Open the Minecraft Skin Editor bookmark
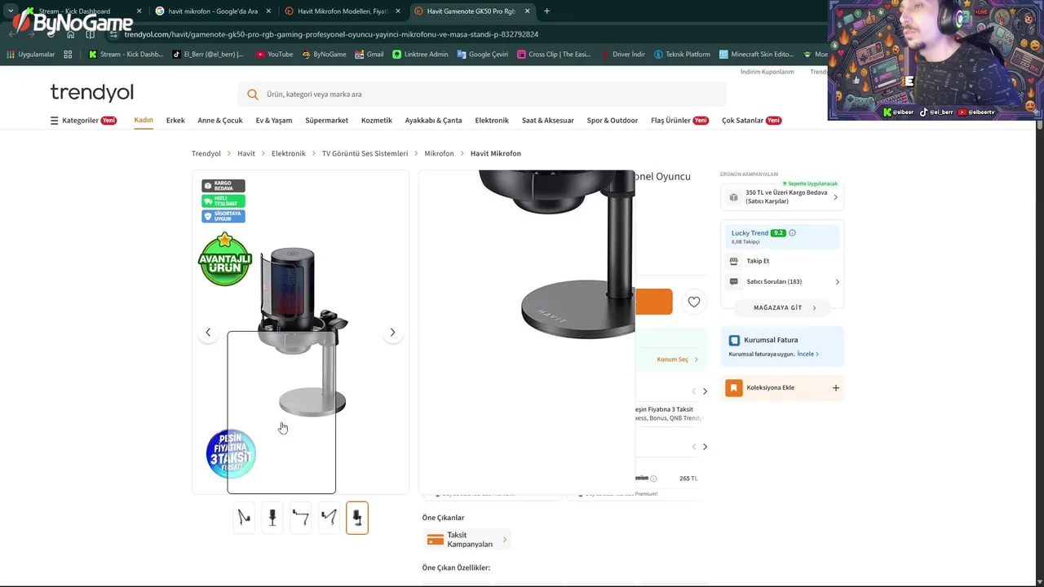1044x587 pixels. point(756,55)
